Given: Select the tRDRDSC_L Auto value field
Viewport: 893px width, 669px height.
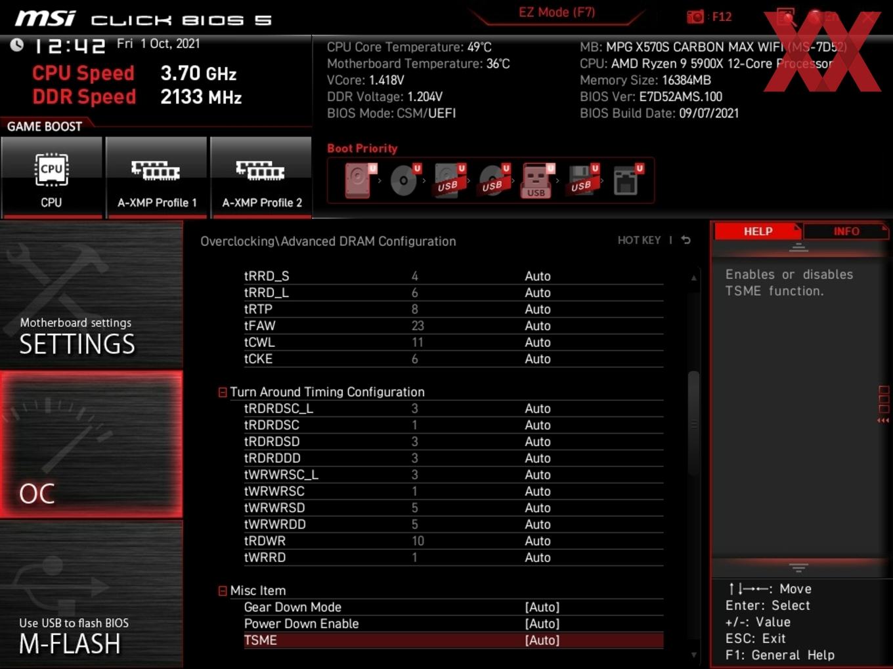Looking at the screenshot, I should tap(538, 409).
